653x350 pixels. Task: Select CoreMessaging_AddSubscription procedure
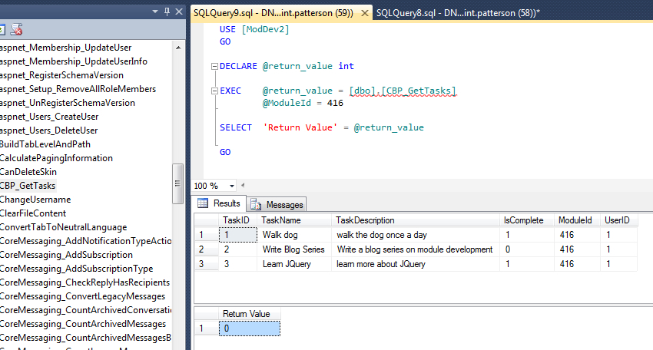point(66,255)
